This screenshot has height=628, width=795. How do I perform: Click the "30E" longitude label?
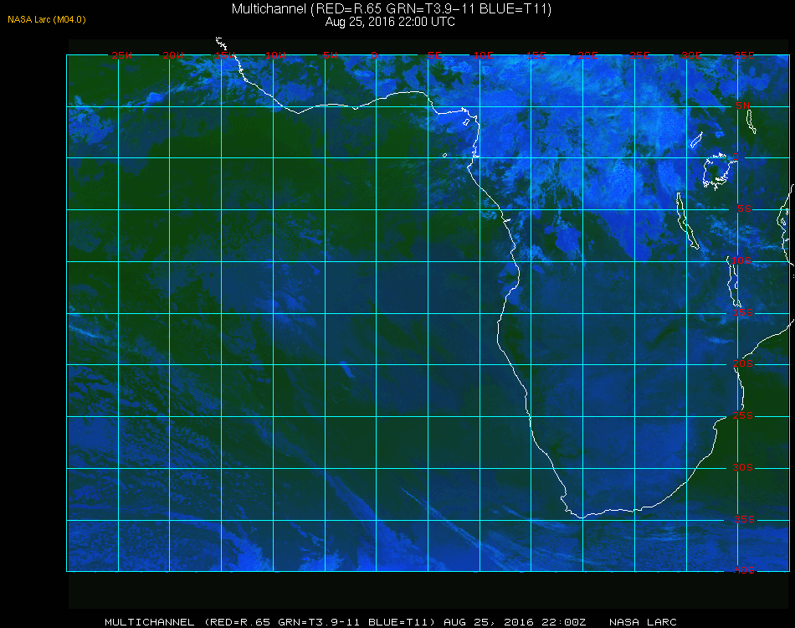pyautogui.click(x=691, y=55)
